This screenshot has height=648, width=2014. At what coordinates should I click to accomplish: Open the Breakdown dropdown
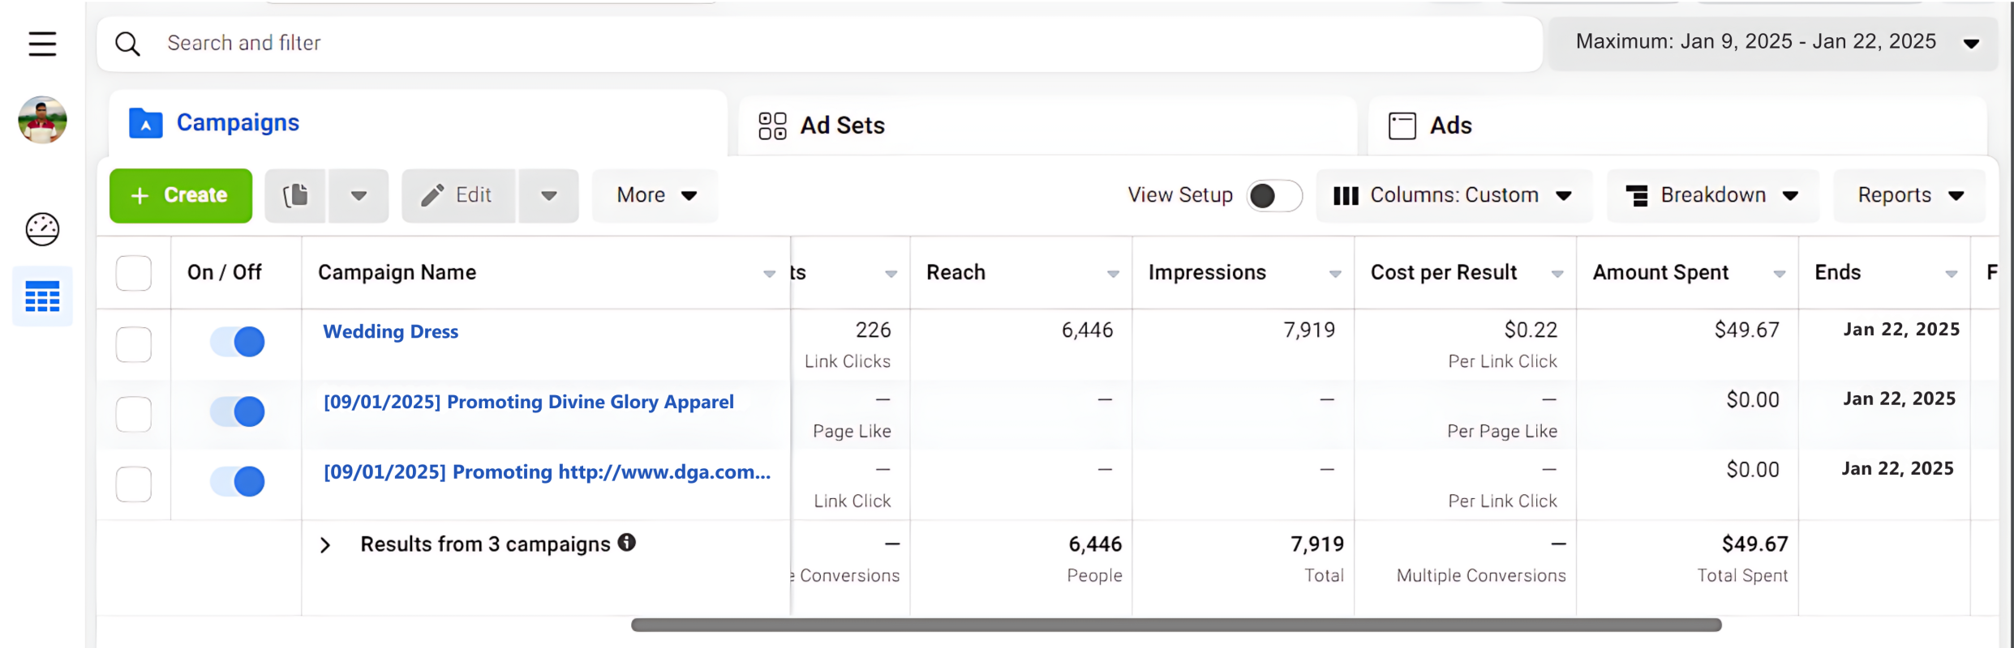[x=1712, y=195]
